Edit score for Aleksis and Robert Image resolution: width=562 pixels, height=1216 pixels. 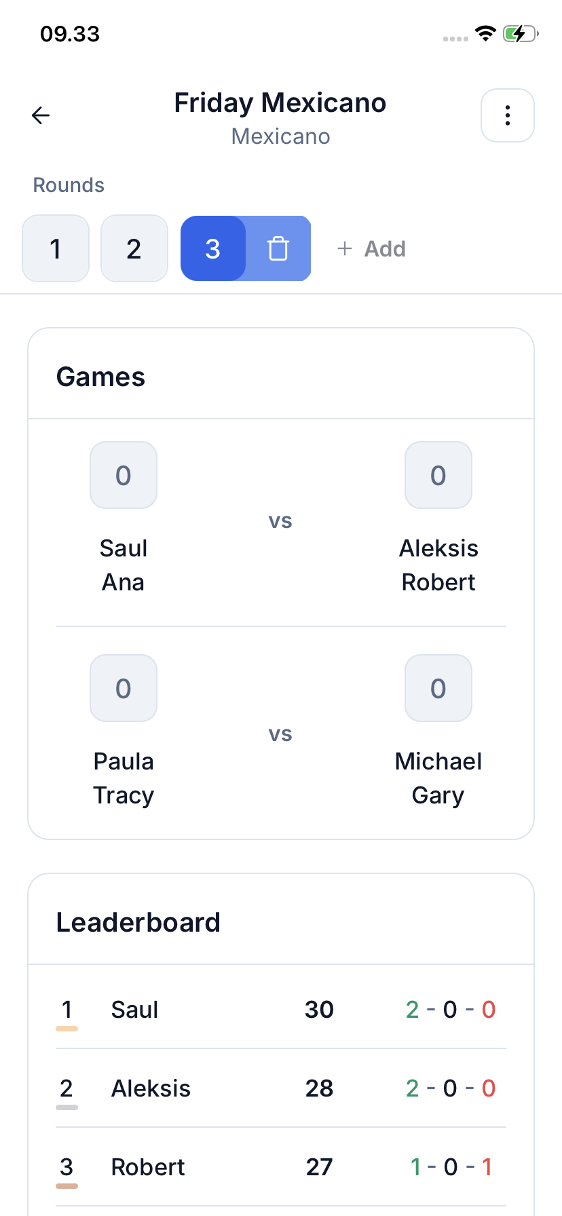pos(438,476)
